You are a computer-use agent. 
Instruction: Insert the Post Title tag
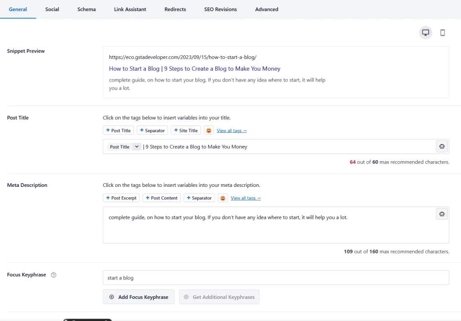(118, 130)
